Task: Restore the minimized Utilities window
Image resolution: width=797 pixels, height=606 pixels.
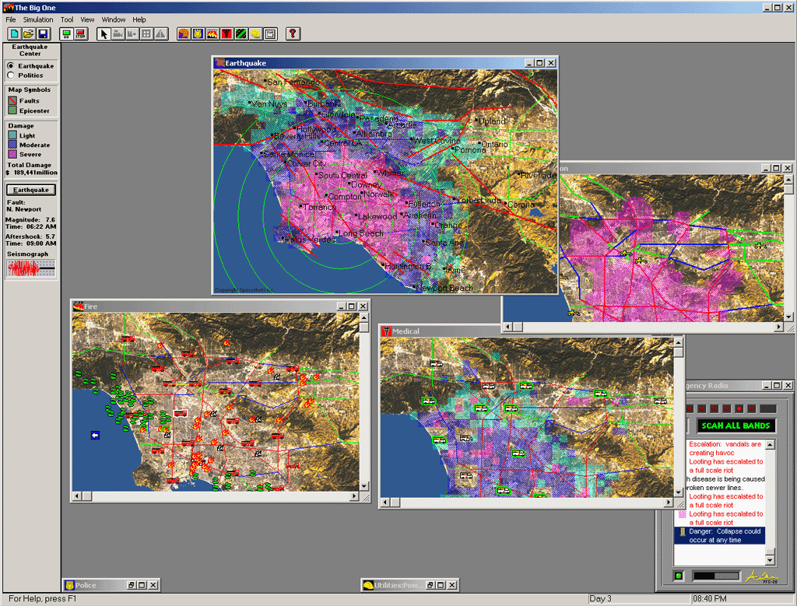Action: click(x=430, y=585)
